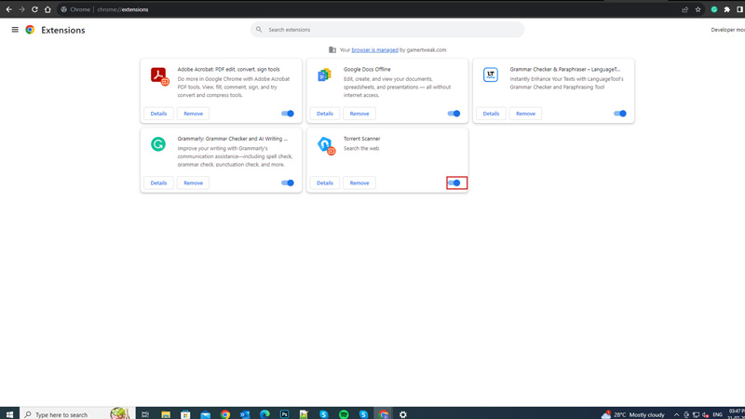Image resolution: width=745 pixels, height=419 pixels.
Task: Open File Explorer from the taskbar
Action: [166, 414]
